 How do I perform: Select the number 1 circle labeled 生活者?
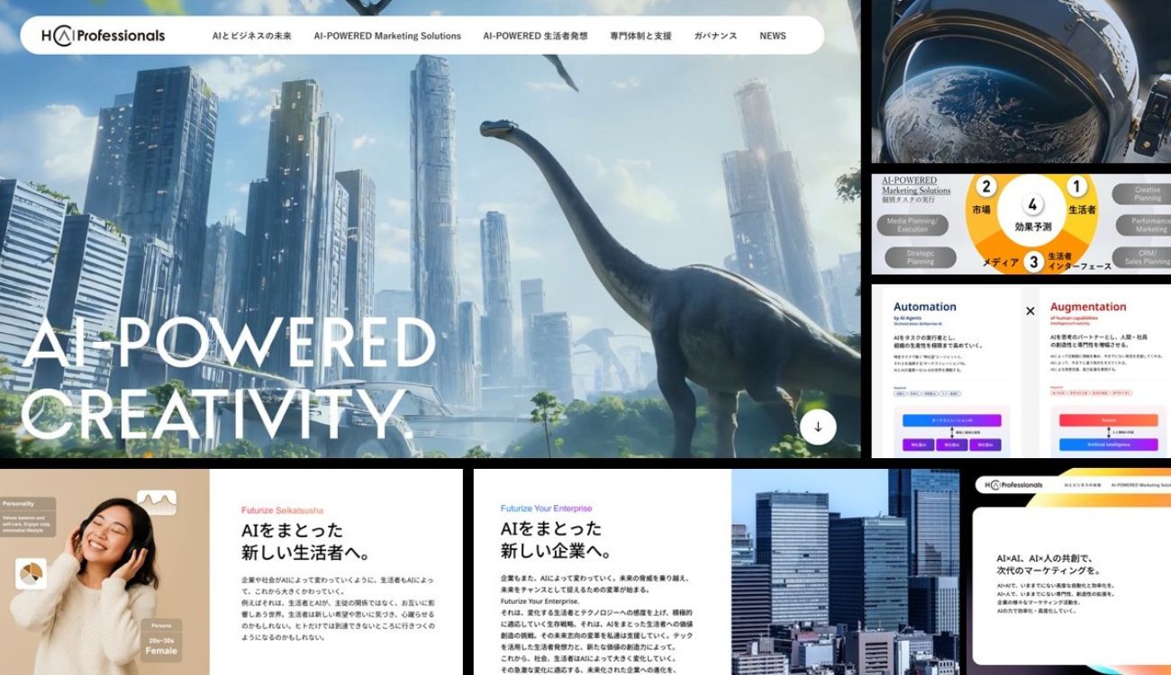[1076, 187]
